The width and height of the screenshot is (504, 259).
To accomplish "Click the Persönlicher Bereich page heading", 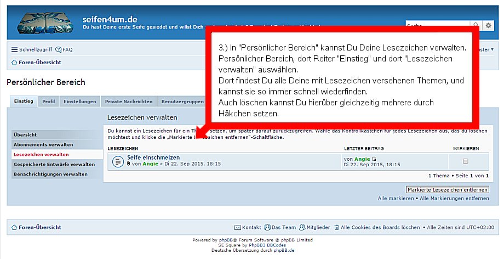I will pyautogui.click(x=46, y=82).
